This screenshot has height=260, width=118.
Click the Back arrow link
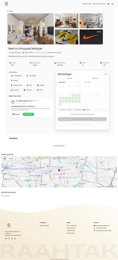tap(10, 11)
